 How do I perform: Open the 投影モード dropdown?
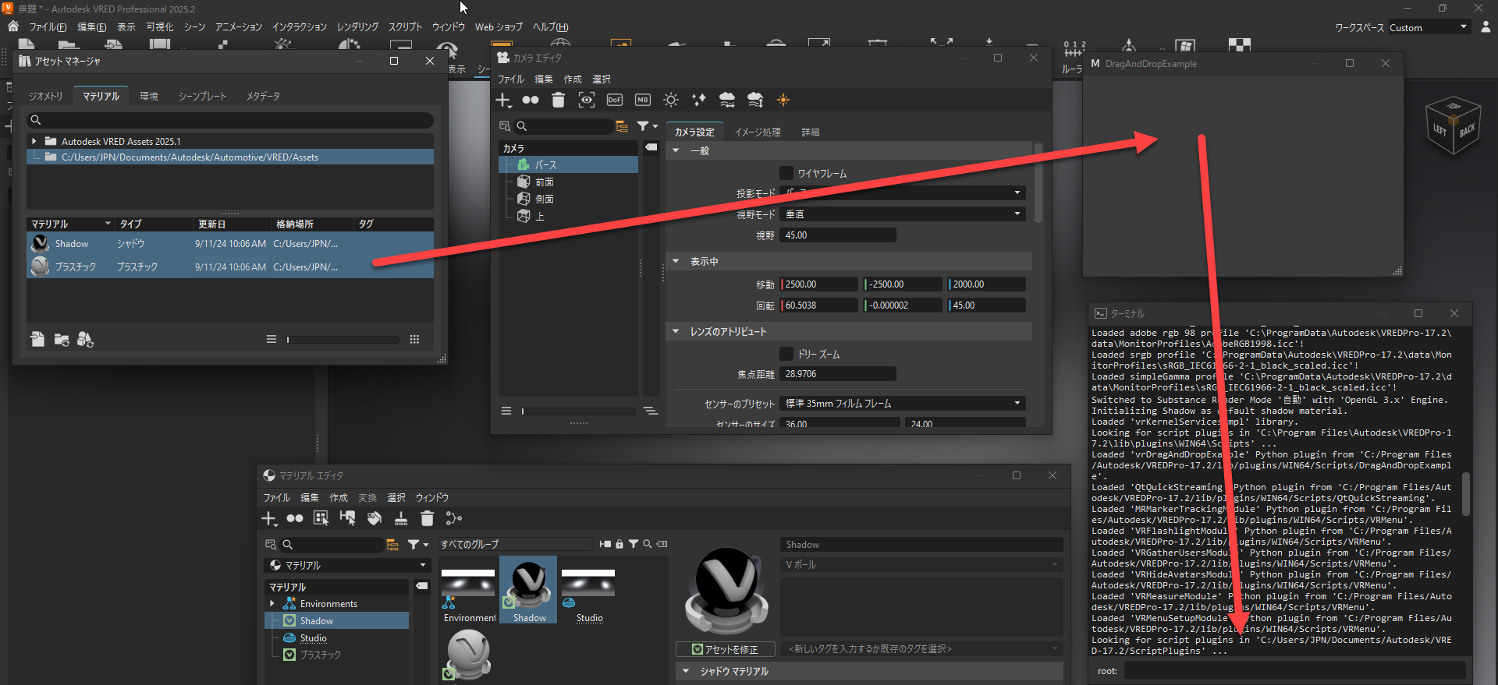tap(904, 193)
